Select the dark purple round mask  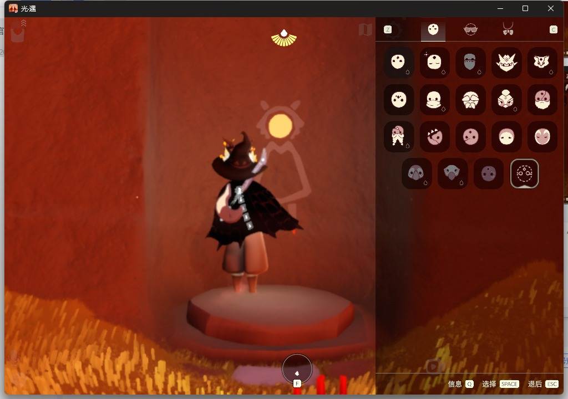[x=488, y=173]
